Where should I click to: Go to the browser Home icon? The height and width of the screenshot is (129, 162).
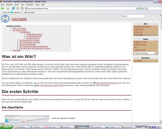[x=22, y=8]
